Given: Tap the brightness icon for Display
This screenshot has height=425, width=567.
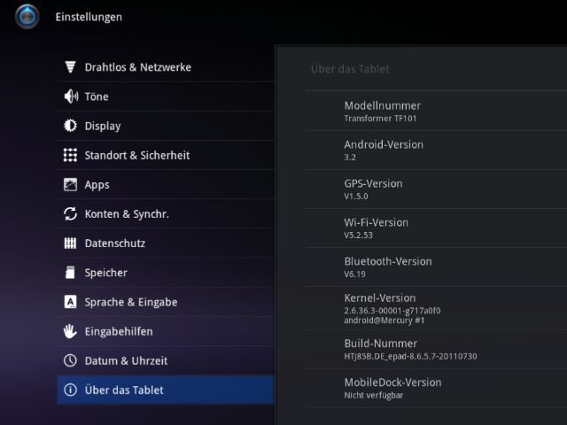Looking at the screenshot, I should point(70,126).
